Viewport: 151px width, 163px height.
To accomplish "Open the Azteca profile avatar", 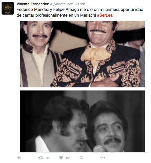I will (8, 8).
